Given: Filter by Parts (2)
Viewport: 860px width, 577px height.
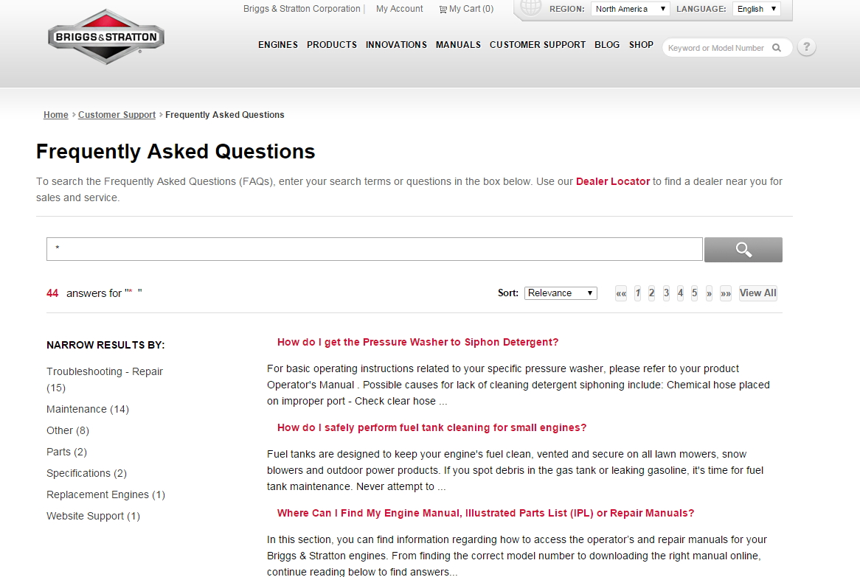Looking at the screenshot, I should click(67, 452).
